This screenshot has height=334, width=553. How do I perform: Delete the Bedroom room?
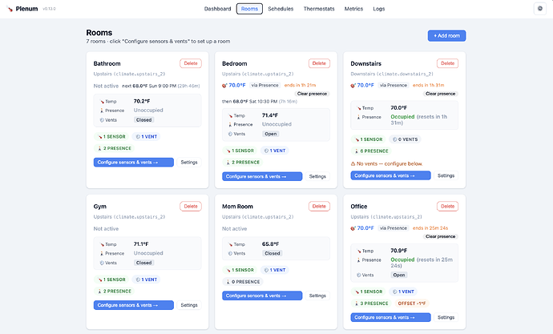(319, 63)
